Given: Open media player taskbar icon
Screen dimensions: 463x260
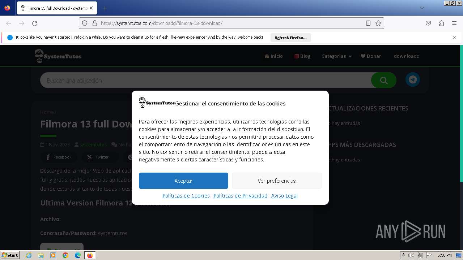Looking at the screenshot, I should point(53,255).
